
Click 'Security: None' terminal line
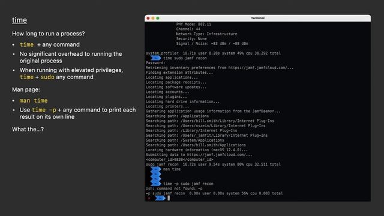[191, 38]
